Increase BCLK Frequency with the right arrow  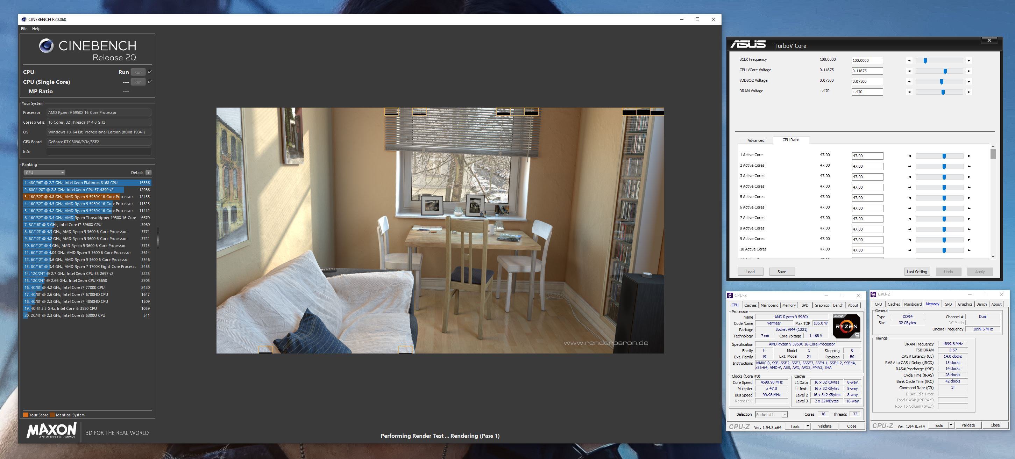(969, 61)
